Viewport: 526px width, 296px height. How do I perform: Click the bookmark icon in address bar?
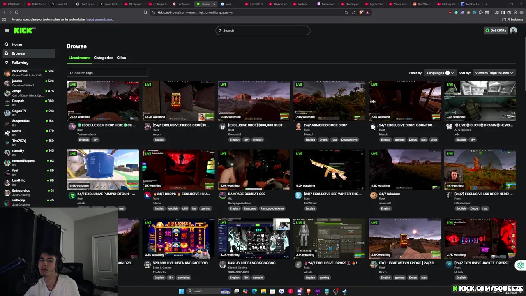tap(145, 12)
